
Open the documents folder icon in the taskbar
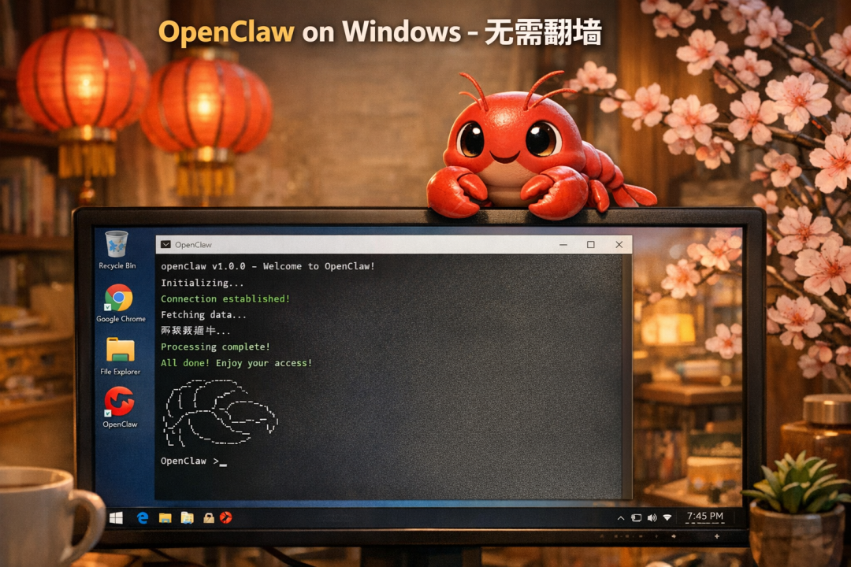click(x=188, y=518)
